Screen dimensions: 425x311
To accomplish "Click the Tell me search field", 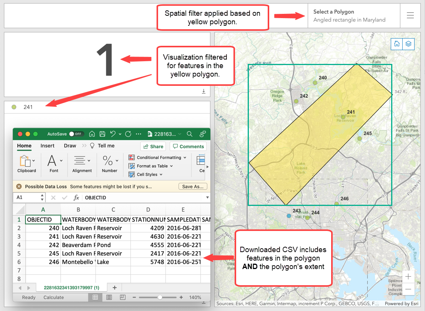I will point(106,146).
